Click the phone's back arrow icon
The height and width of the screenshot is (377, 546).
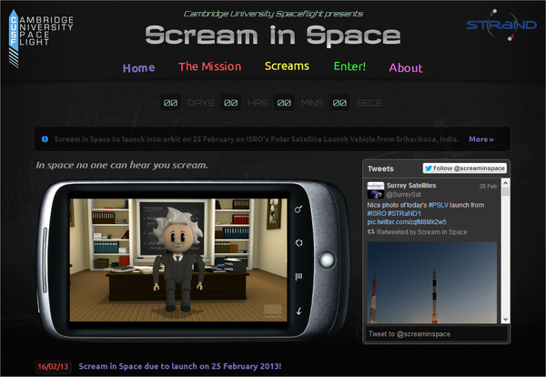[298, 311]
